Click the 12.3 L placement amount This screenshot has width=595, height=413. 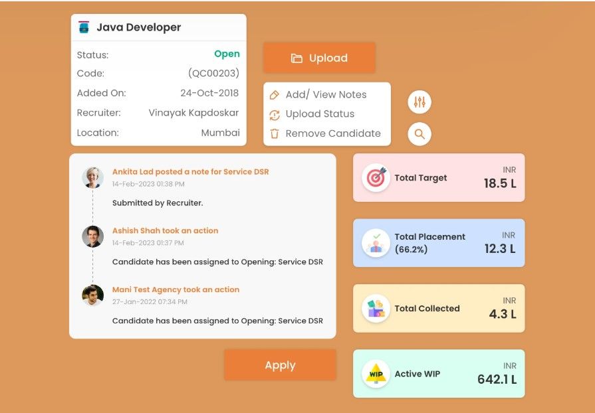pos(500,248)
